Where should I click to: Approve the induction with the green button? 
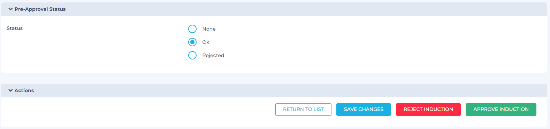(501, 109)
